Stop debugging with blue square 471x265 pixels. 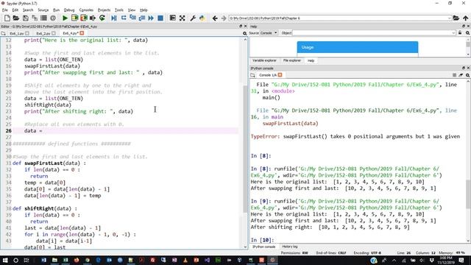click(160, 18)
